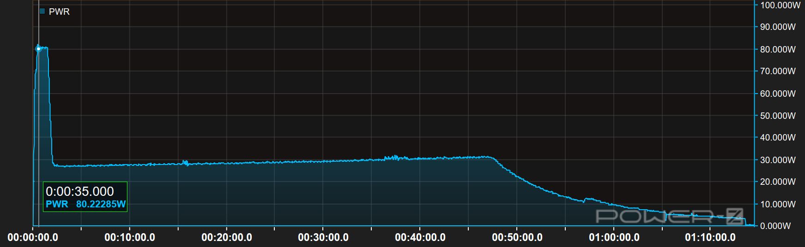Viewport: 805px width, 247px height.
Task: Click the POWER-Z watermark logo
Action: coord(669,217)
